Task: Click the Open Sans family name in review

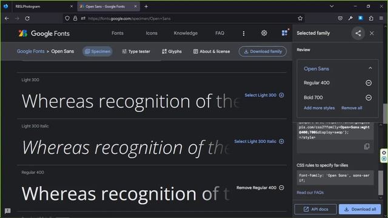Action: [x=316, y=68]
